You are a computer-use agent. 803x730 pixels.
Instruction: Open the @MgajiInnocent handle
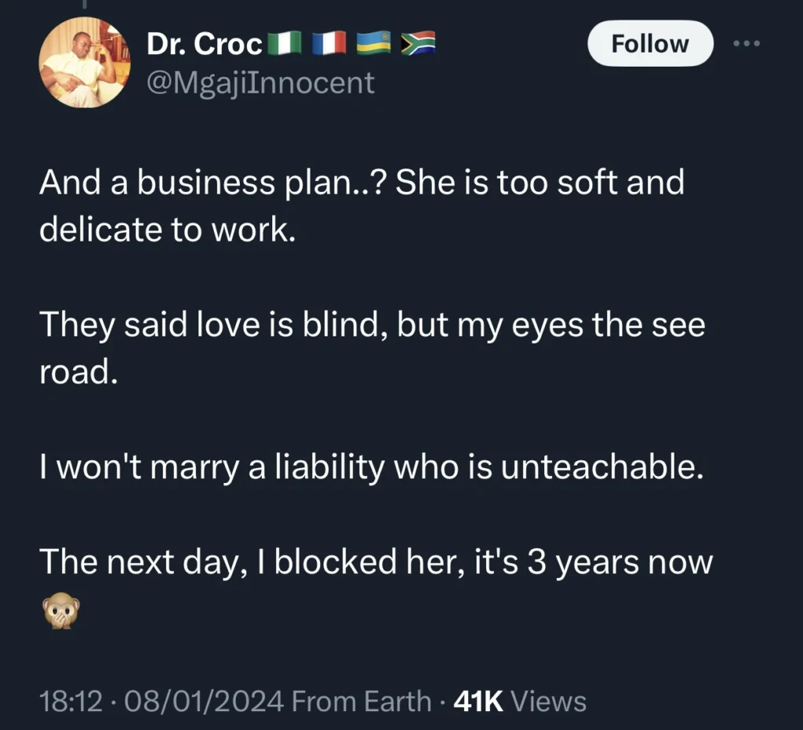pyautogui.click(x=260, y=82)
